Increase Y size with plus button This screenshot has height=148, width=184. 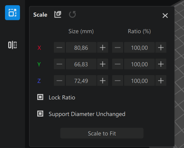[103, 64]
